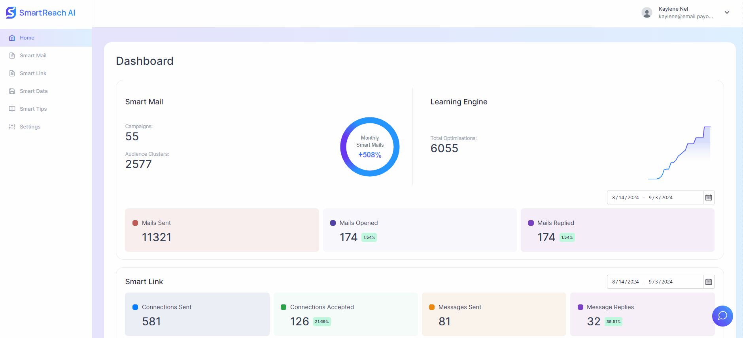
Task: Click the Messages Sent orange swatch
Action: pyautogui.click(x=432, y=307)
